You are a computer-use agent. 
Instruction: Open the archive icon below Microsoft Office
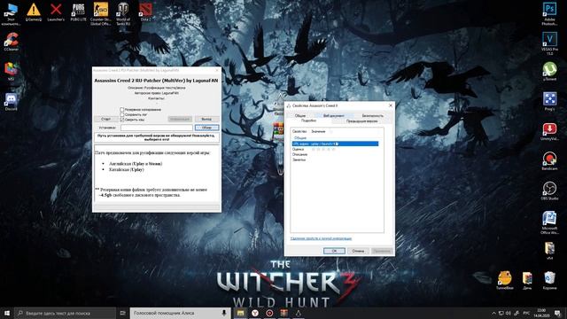tap(549, 251)
